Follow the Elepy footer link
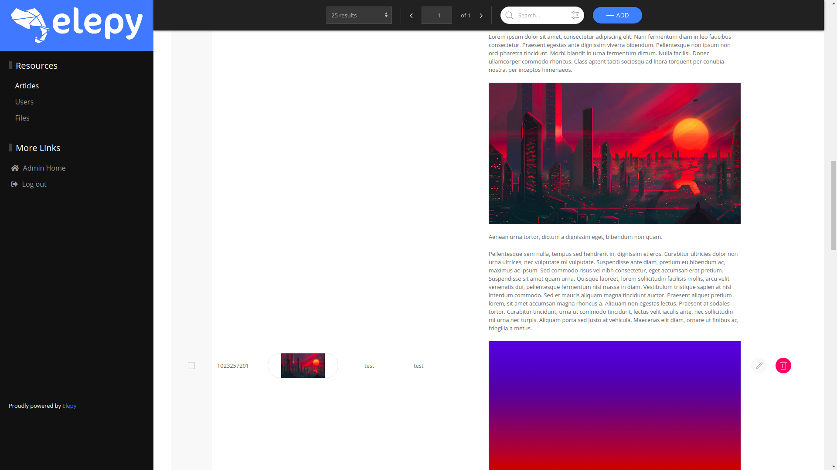Image resolution: width=837 pixels, height=470 pixels. click(69, 406)
